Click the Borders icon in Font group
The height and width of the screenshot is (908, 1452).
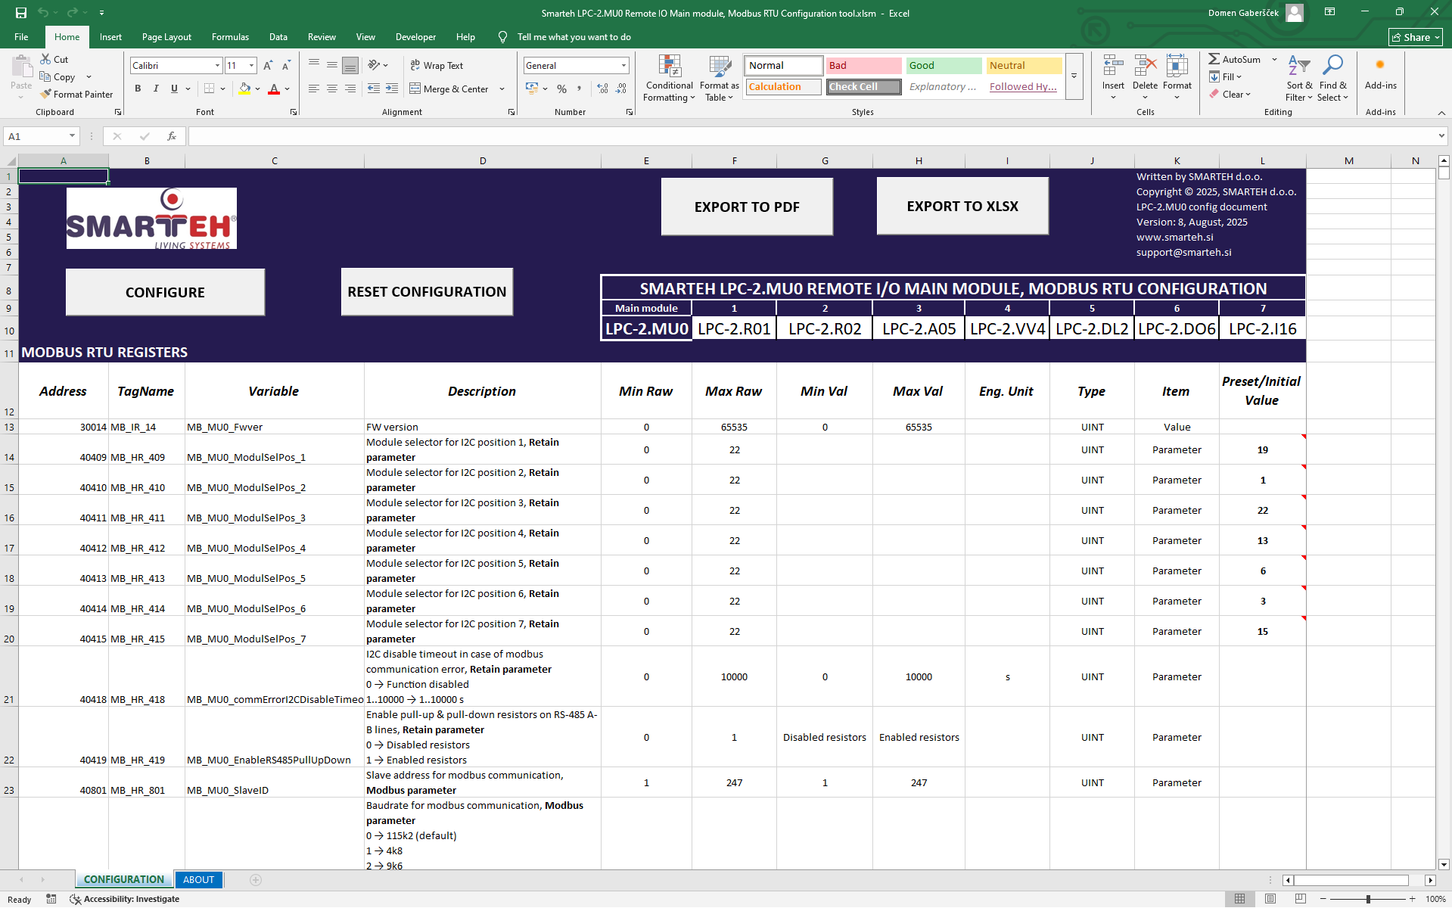209,89
